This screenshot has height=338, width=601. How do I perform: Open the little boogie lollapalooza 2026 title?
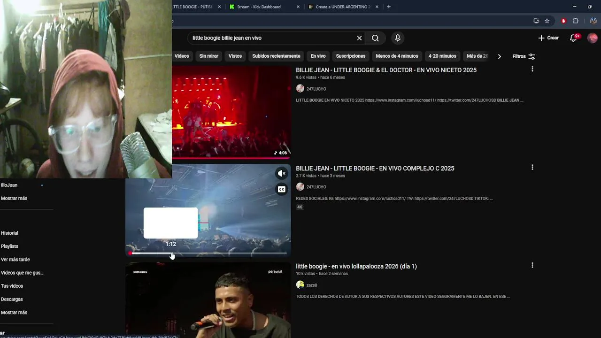coord(356,266)
